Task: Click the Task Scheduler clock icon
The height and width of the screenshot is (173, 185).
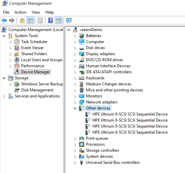Action: tap(17, 42)
